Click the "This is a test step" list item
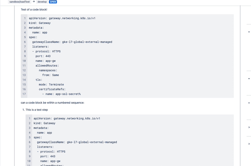 (36, 109)
